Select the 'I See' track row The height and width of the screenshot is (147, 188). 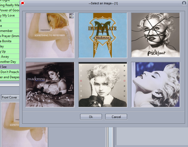pyautogui.click(x=9, y=67)
